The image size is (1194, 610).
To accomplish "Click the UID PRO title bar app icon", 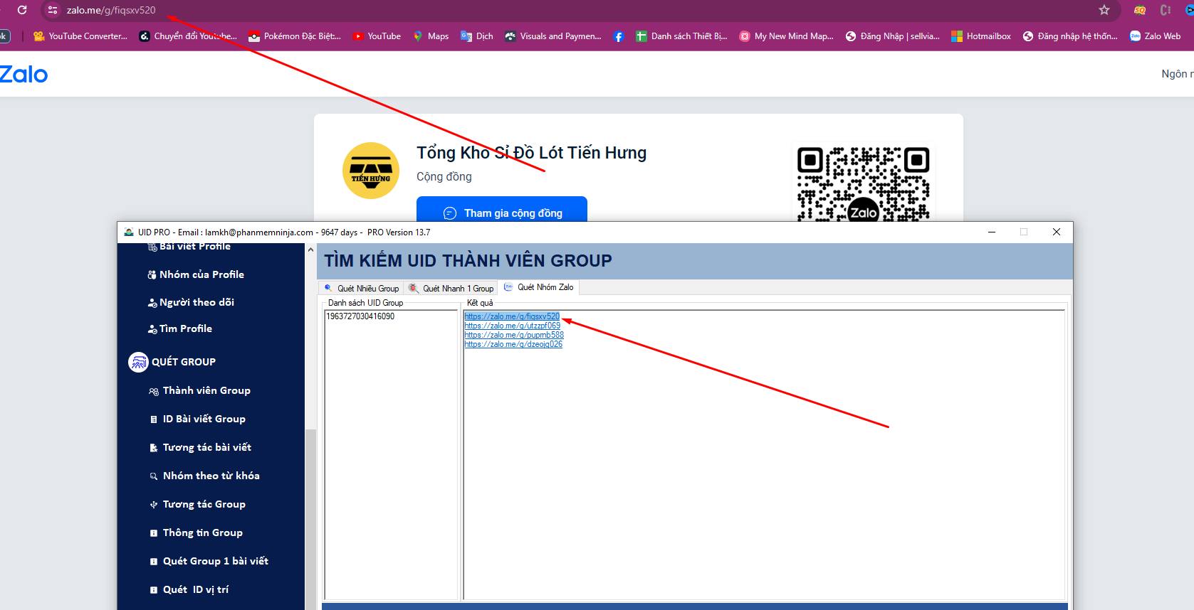I will [129, 232].
